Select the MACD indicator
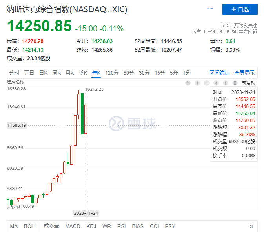Image resolution: width=266 pixels, height=232 pixels. coord(73,226)
